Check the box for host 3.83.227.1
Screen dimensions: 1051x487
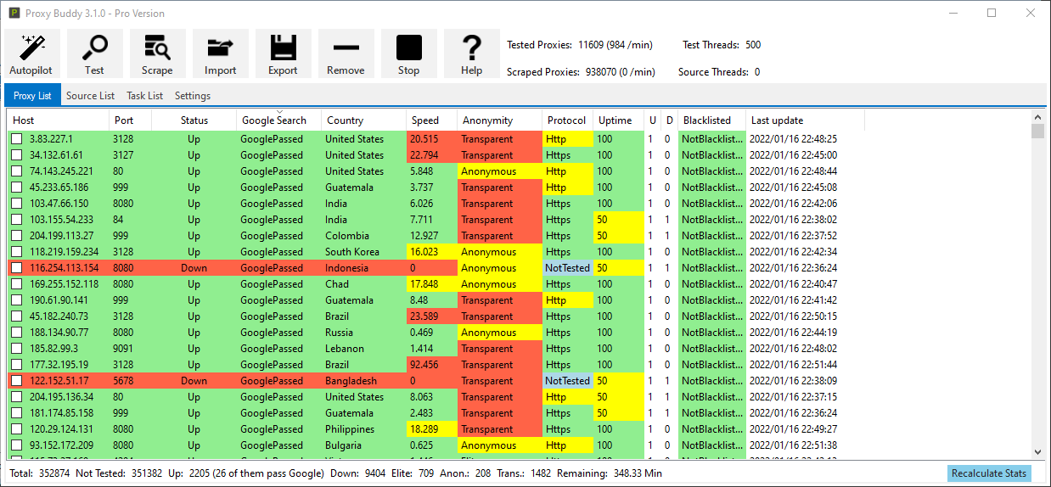pyautogui.click(x=17, y=139)
